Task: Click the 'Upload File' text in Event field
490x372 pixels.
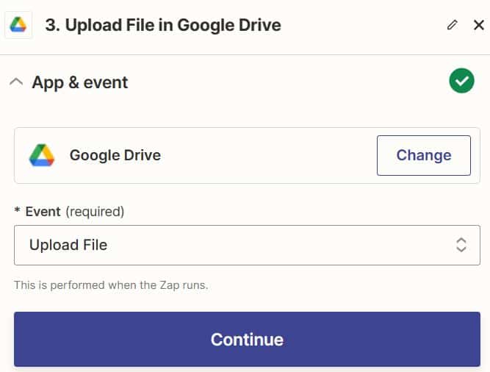Action: [x=68, y=245]
